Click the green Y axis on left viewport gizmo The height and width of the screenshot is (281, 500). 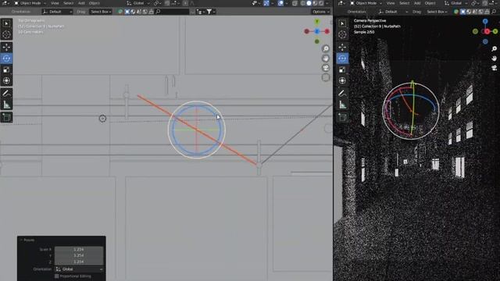(x=317, y=22)
